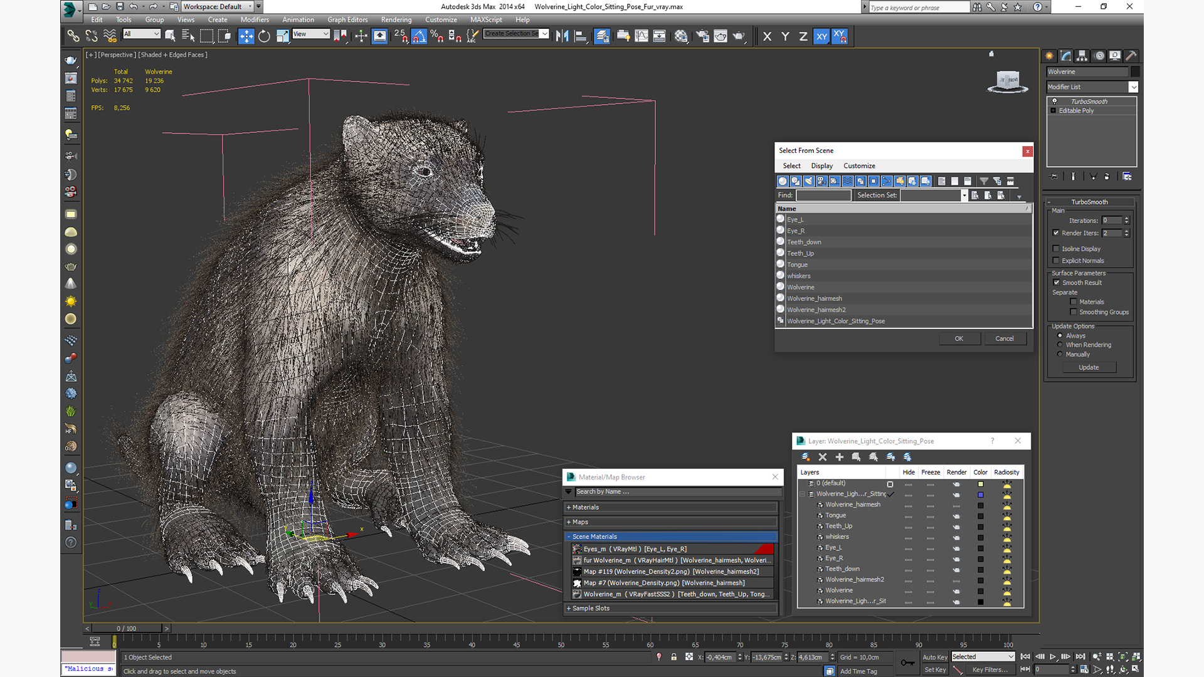
Task: Open Select by Name tool
Action: tap(187, 36)
